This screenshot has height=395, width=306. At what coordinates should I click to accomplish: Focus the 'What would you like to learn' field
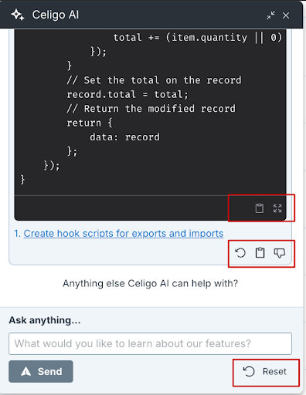point(150,343)
